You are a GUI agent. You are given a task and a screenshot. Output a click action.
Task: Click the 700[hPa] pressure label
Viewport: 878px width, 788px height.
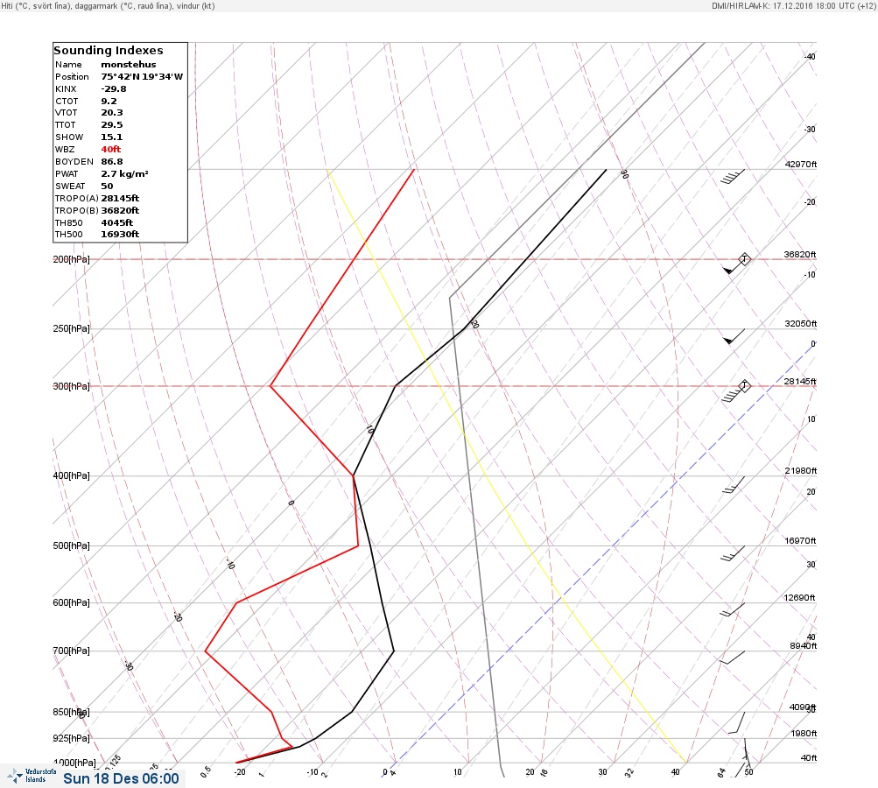pos(71,651)
